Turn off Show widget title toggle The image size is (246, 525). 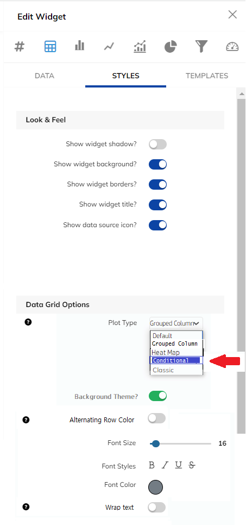(157, 204)
